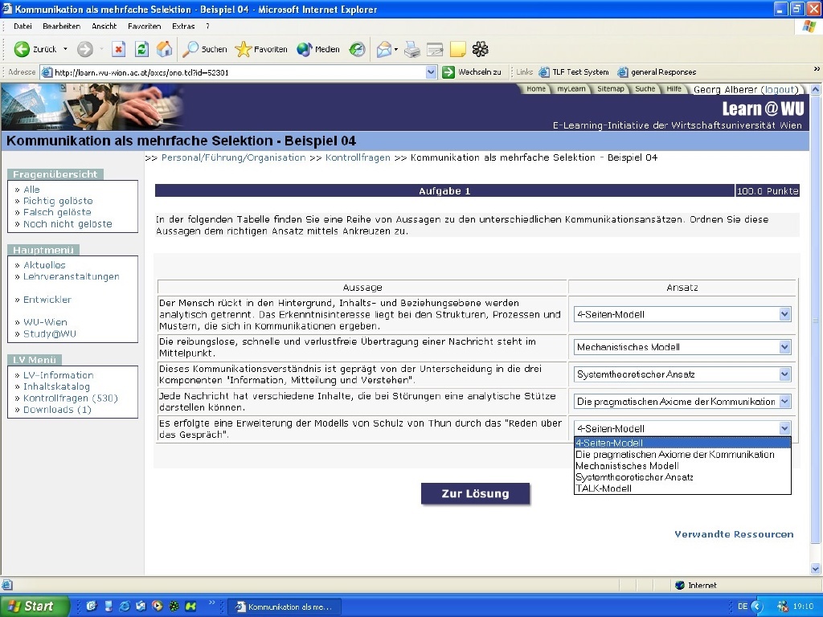
Task: Click the Refresh page icon
Action: (x=141, y=49)
